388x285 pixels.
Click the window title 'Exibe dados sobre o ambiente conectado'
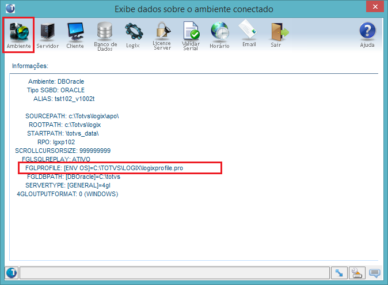194,9
